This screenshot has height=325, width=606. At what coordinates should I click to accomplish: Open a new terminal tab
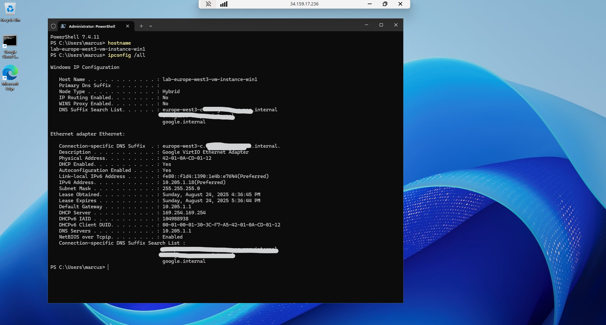[x=141, y=26]
